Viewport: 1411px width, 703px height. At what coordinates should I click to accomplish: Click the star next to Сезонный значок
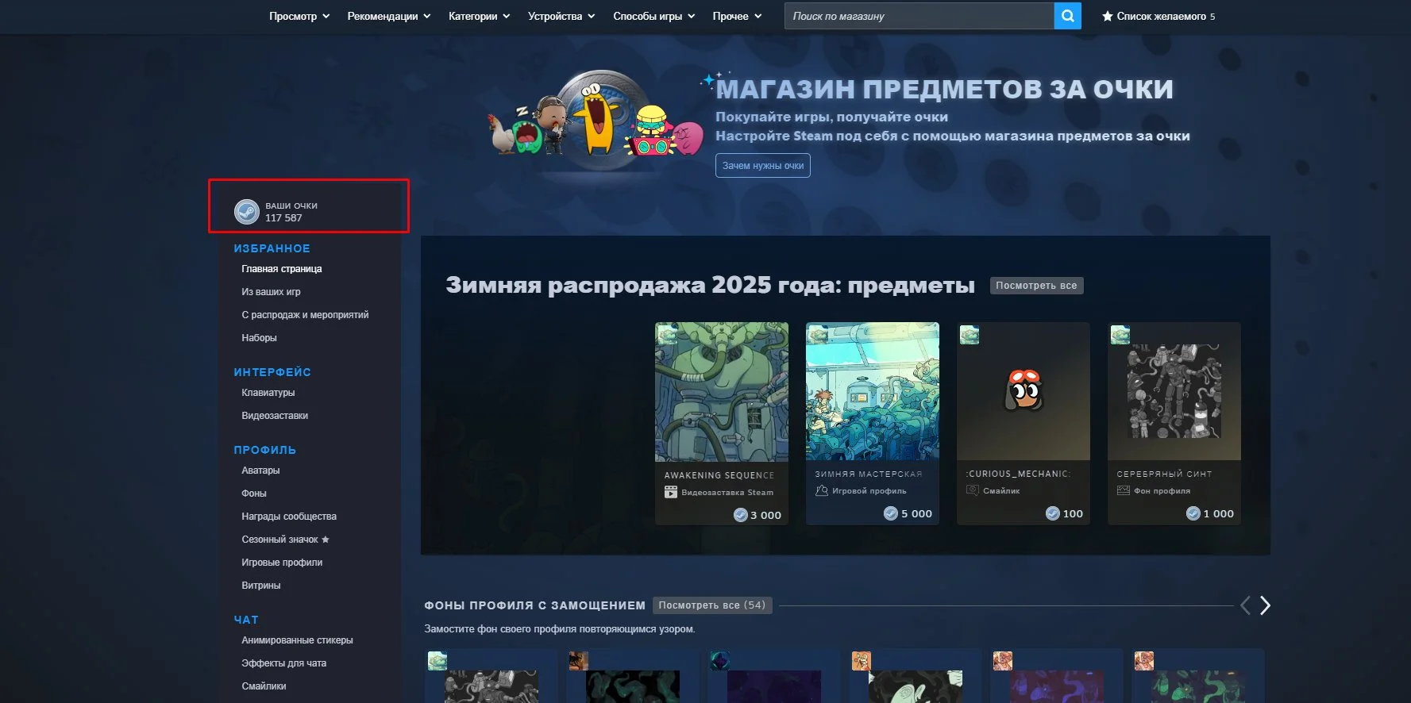326,540
